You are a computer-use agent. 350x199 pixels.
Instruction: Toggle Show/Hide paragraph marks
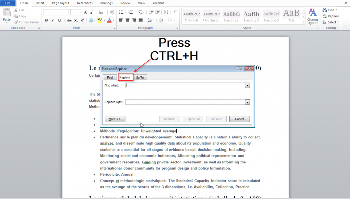click(x=175, y=12)
